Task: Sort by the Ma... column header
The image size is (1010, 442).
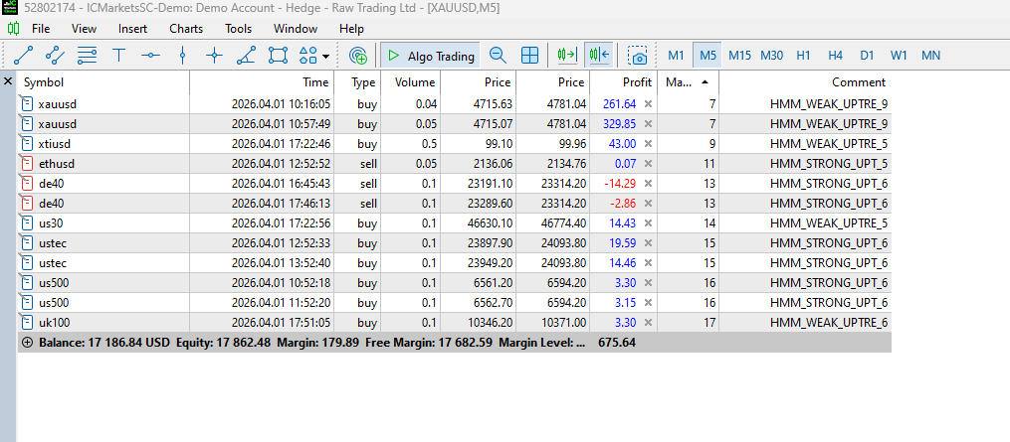Action: coord(688,82)
